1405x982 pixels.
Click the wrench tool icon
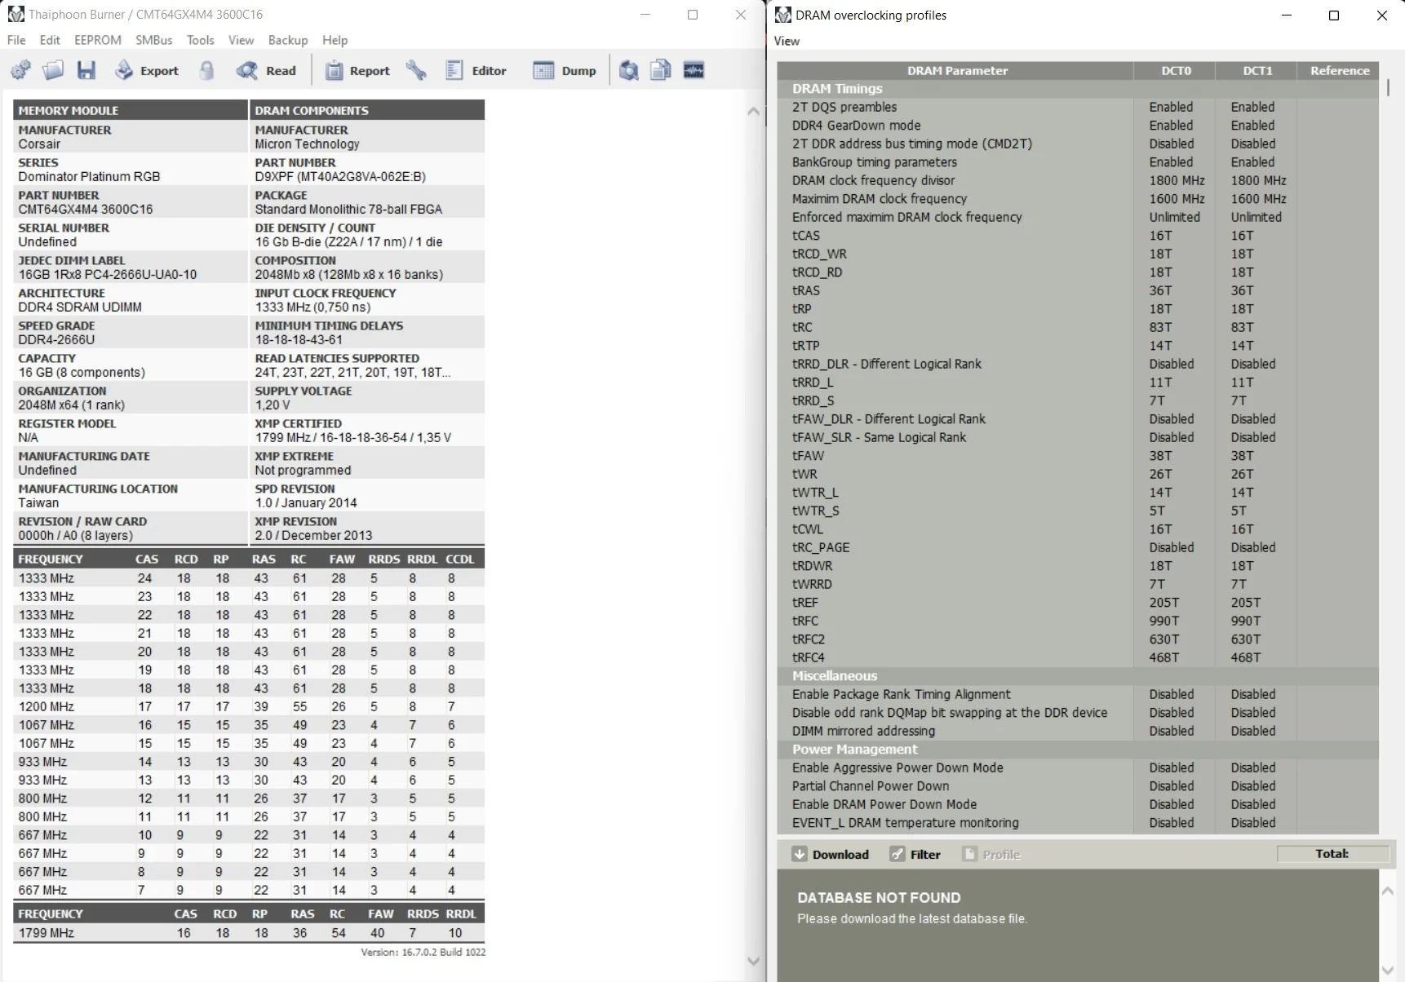(417, 70)
